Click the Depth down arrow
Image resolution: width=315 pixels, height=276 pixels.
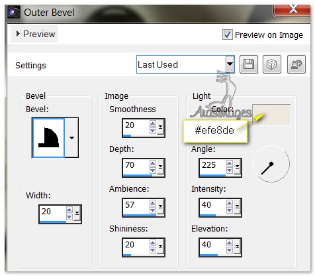[x=153, y=171]
